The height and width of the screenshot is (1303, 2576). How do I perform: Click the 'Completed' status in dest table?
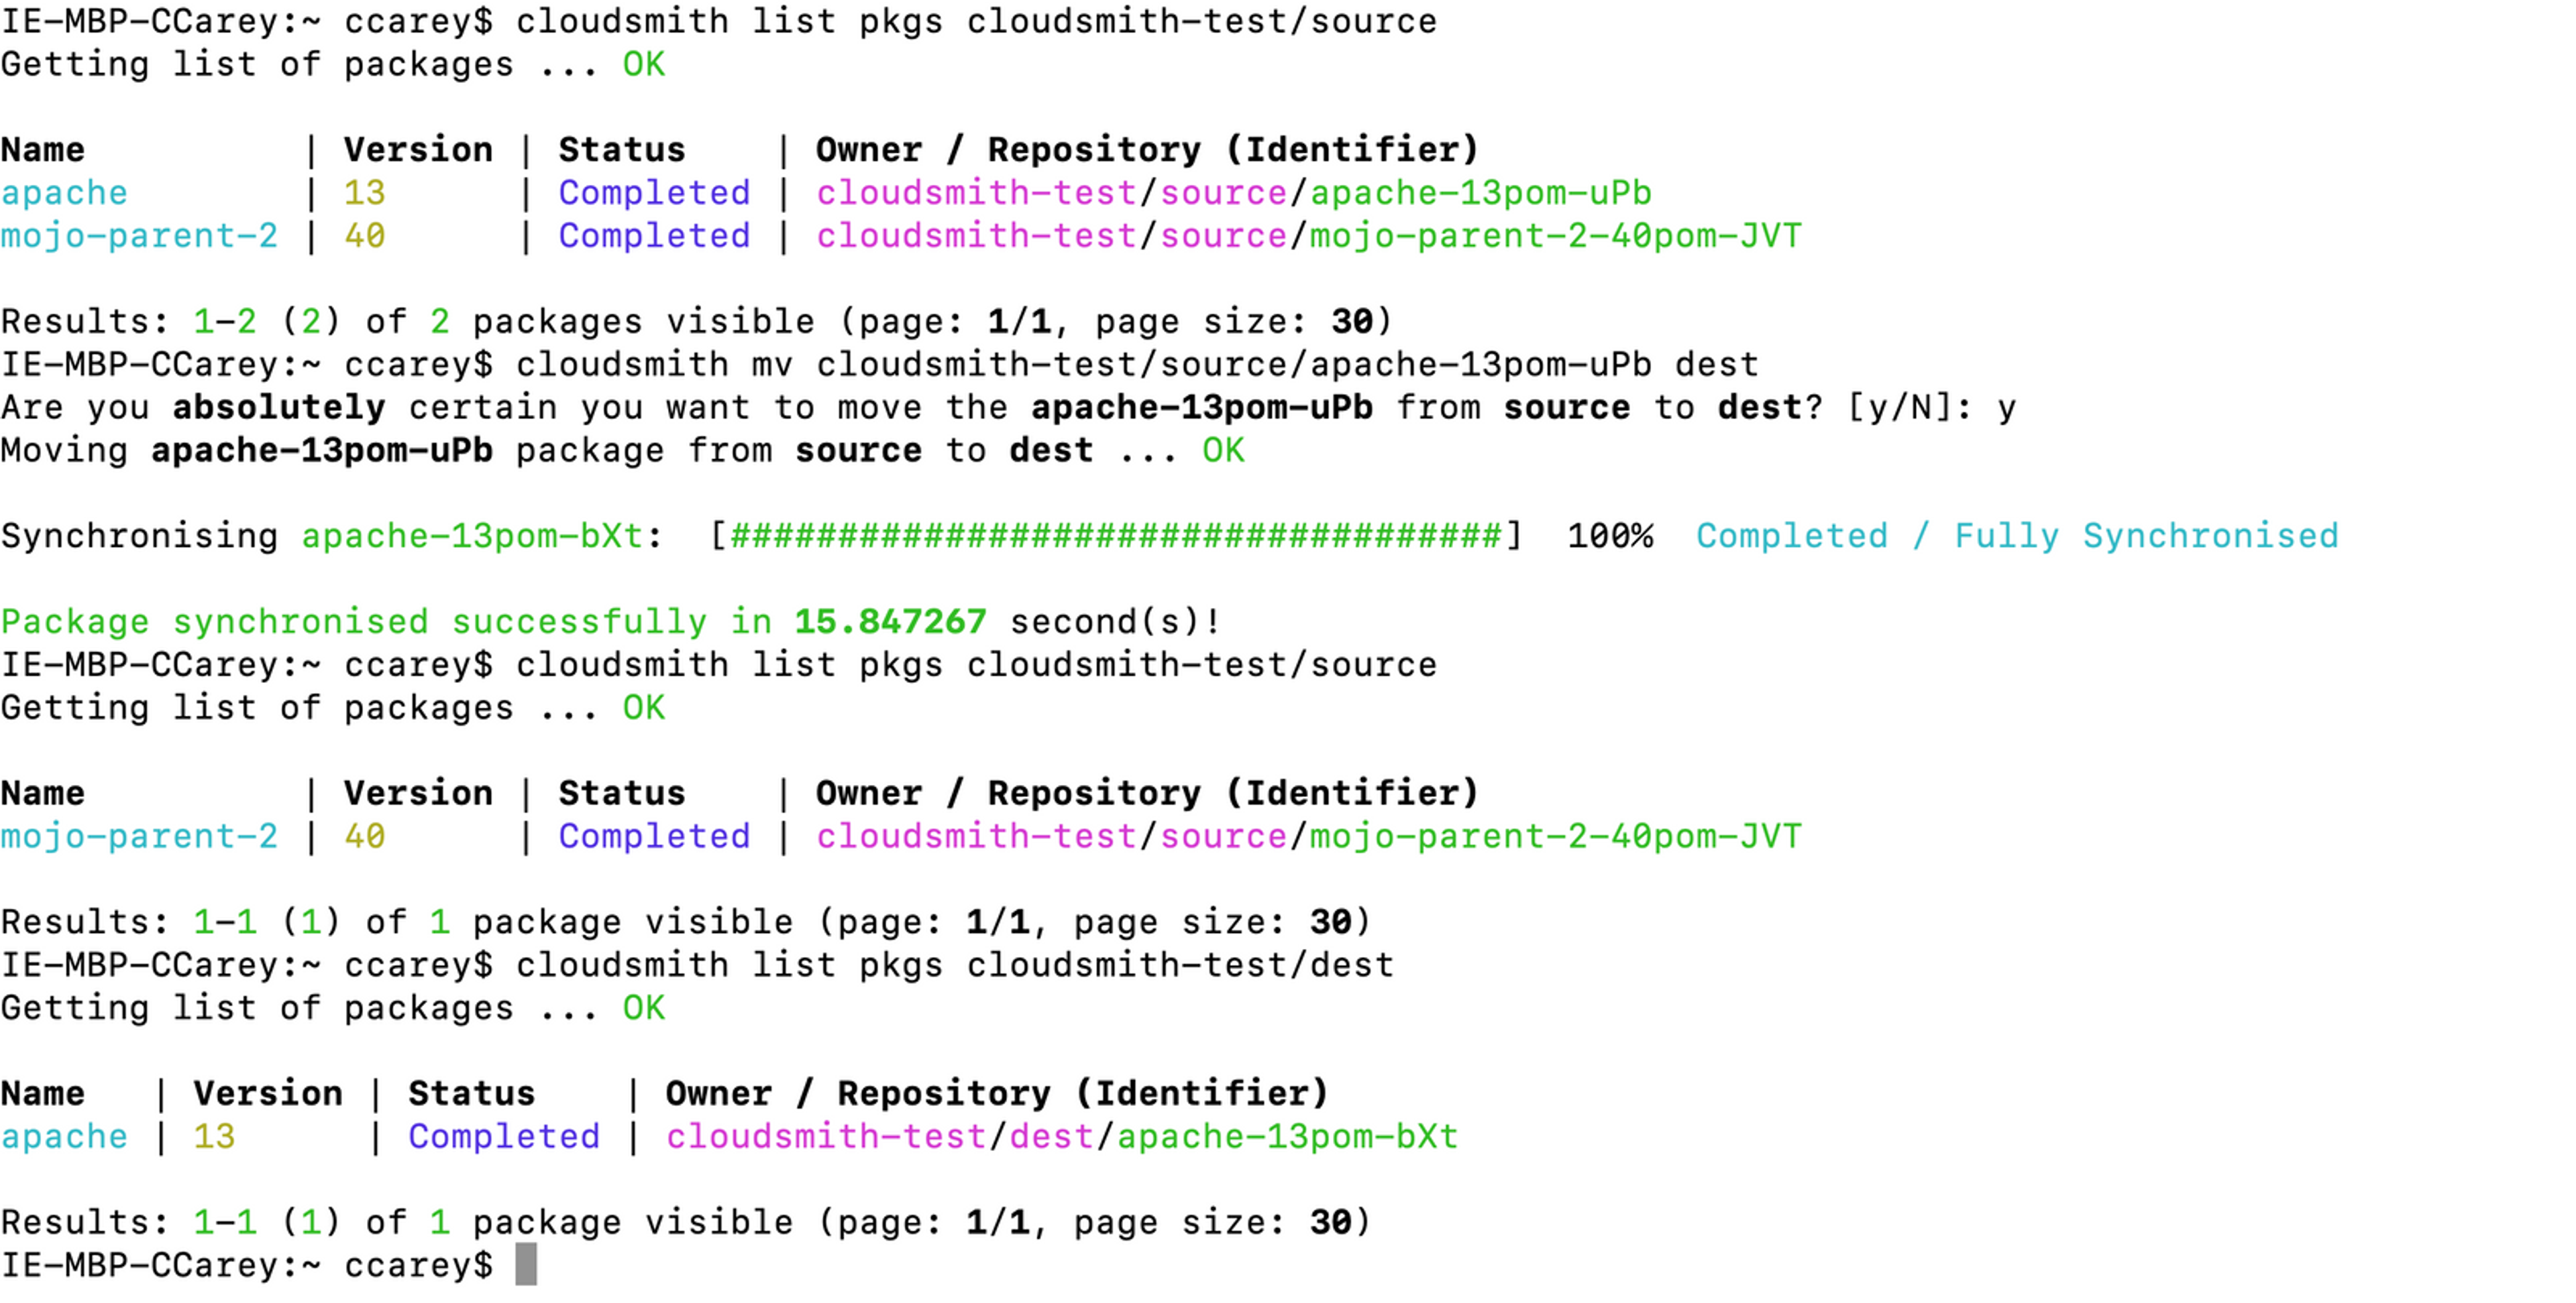click(x=503, y=1137)
